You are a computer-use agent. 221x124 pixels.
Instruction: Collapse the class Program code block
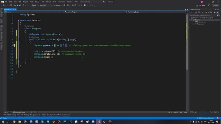pyautogui.click(x=18, y=29)
